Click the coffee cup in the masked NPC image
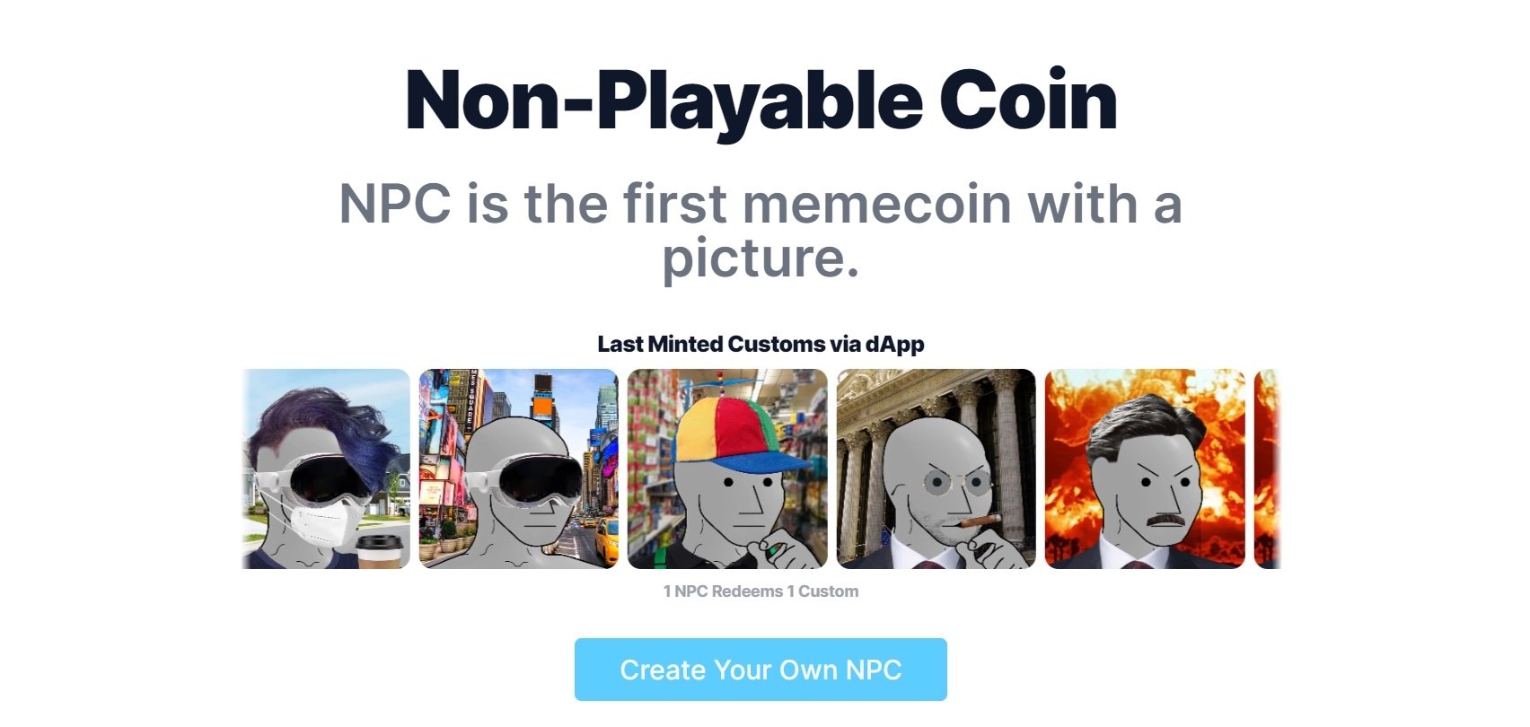The image size is (1530, 727). point(380,551)
